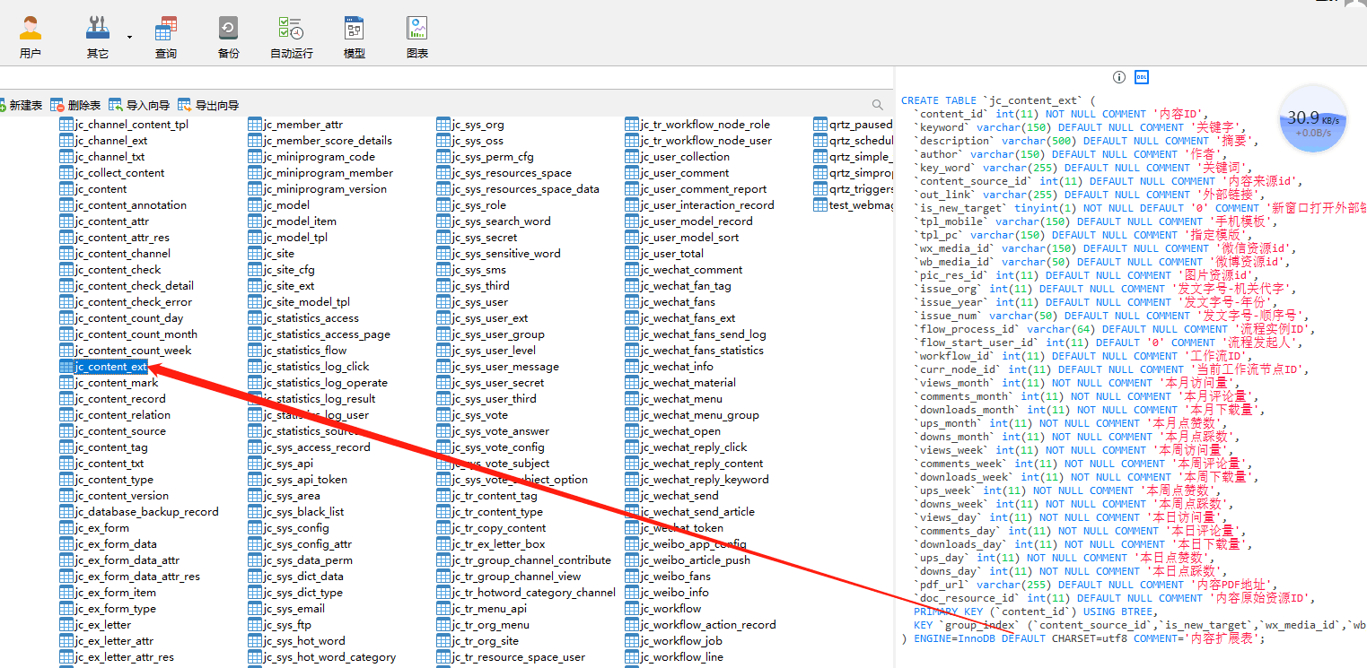Viewport: 1367px width, 668px height.
Task: Switch to the DDL view icon
Action: [1142, 77]
